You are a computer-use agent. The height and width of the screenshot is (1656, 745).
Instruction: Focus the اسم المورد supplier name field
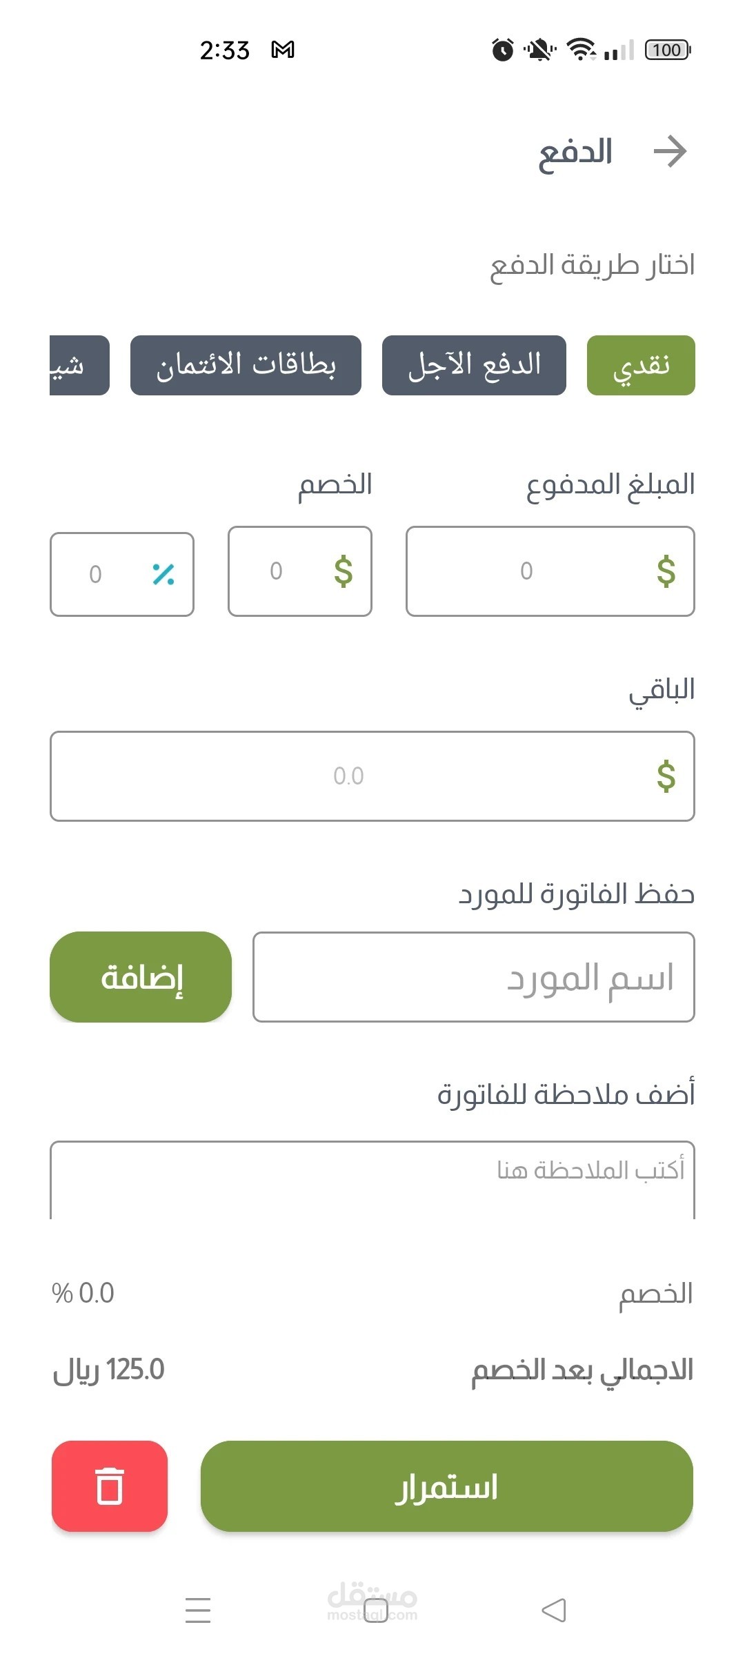click(473, 977)
